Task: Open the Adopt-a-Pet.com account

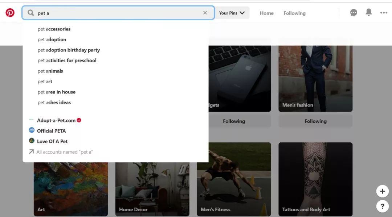Action: (56, 120)
